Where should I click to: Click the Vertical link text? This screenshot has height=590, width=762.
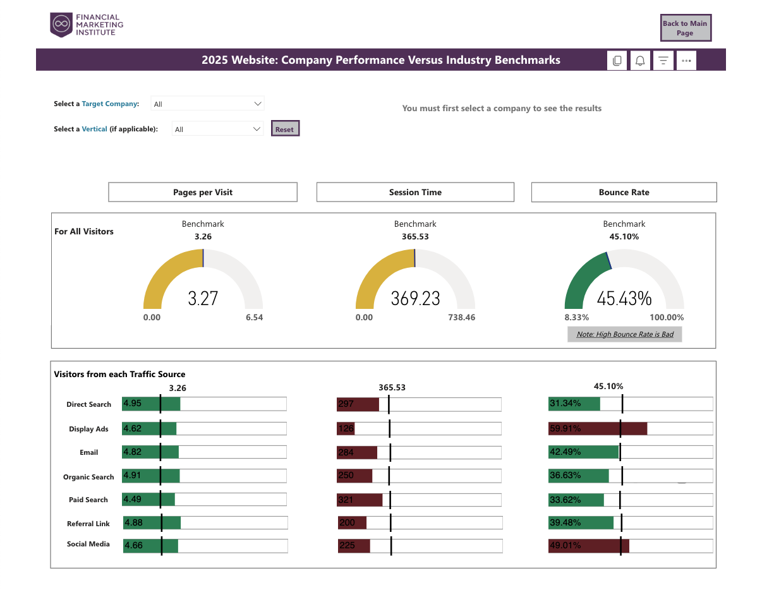coord(94,129)
